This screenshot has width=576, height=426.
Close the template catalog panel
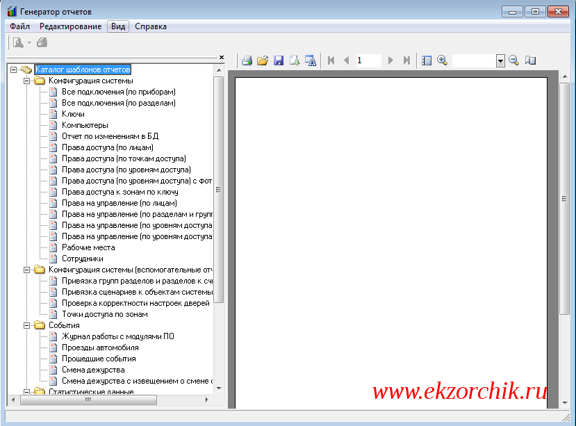[x=221, y=58]
